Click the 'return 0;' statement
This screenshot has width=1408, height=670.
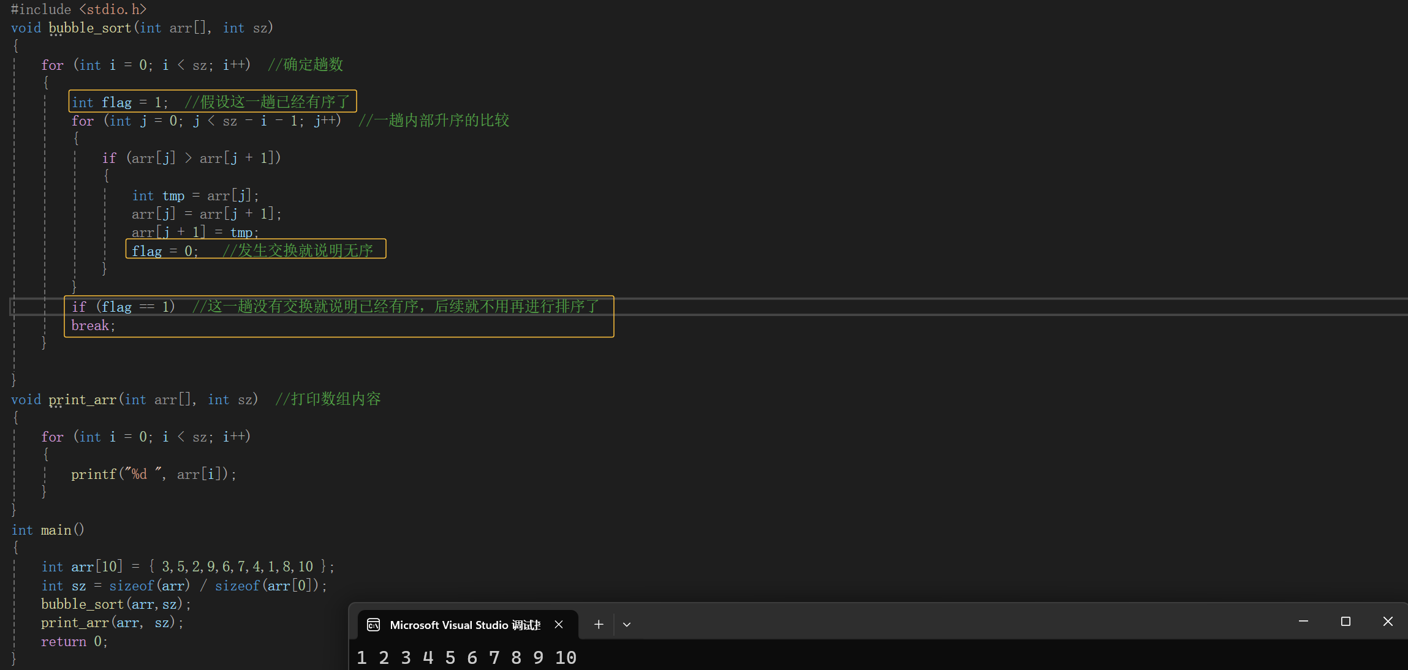pyautogui.click(x=74, y=642)
